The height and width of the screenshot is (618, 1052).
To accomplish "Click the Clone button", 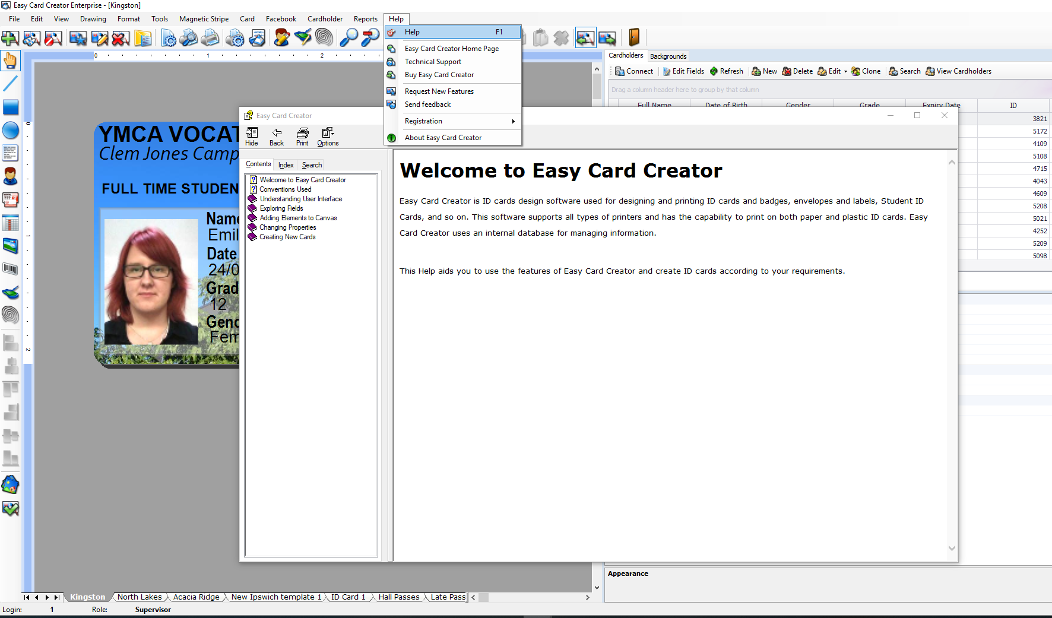I will [x=866, y=71].
